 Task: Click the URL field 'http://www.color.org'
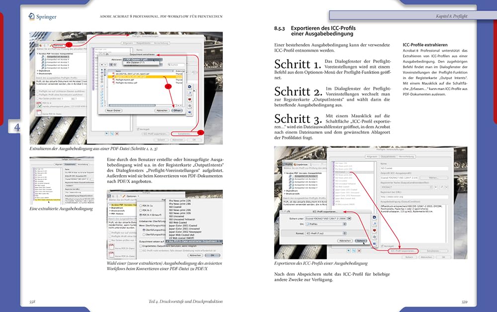pyautogui.click(x=414, y=197)
